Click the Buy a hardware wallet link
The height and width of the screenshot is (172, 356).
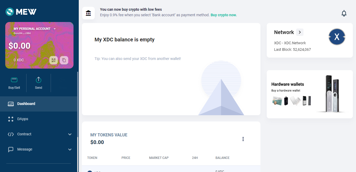[286, 91]
